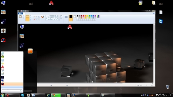
Task: Click the Shut down button
Action: [x=27, y=91]
